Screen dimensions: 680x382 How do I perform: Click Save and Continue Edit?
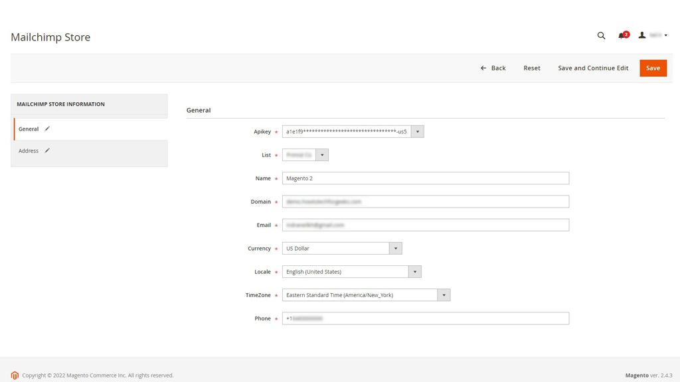593,68
